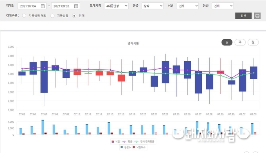Click the 08.03 x-axis date label
This screenshot has width=266, height=153.
coord(253,115)
